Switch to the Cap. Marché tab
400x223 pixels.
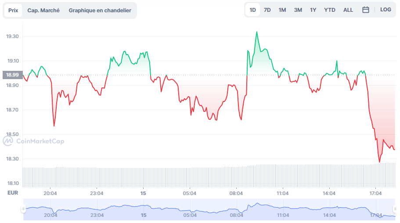pyautogui.click(x=43, y=10)
